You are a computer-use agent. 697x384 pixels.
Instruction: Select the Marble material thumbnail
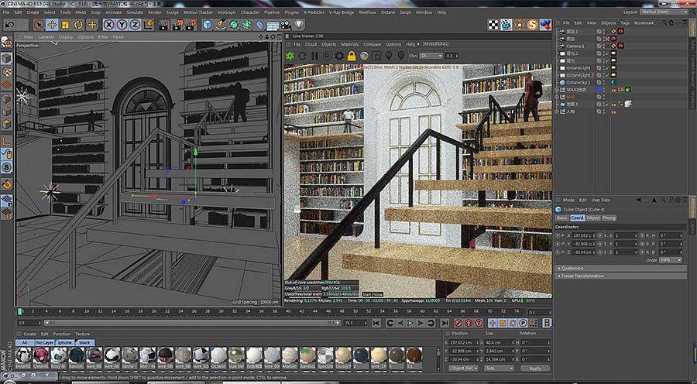(x=290, y=358)
